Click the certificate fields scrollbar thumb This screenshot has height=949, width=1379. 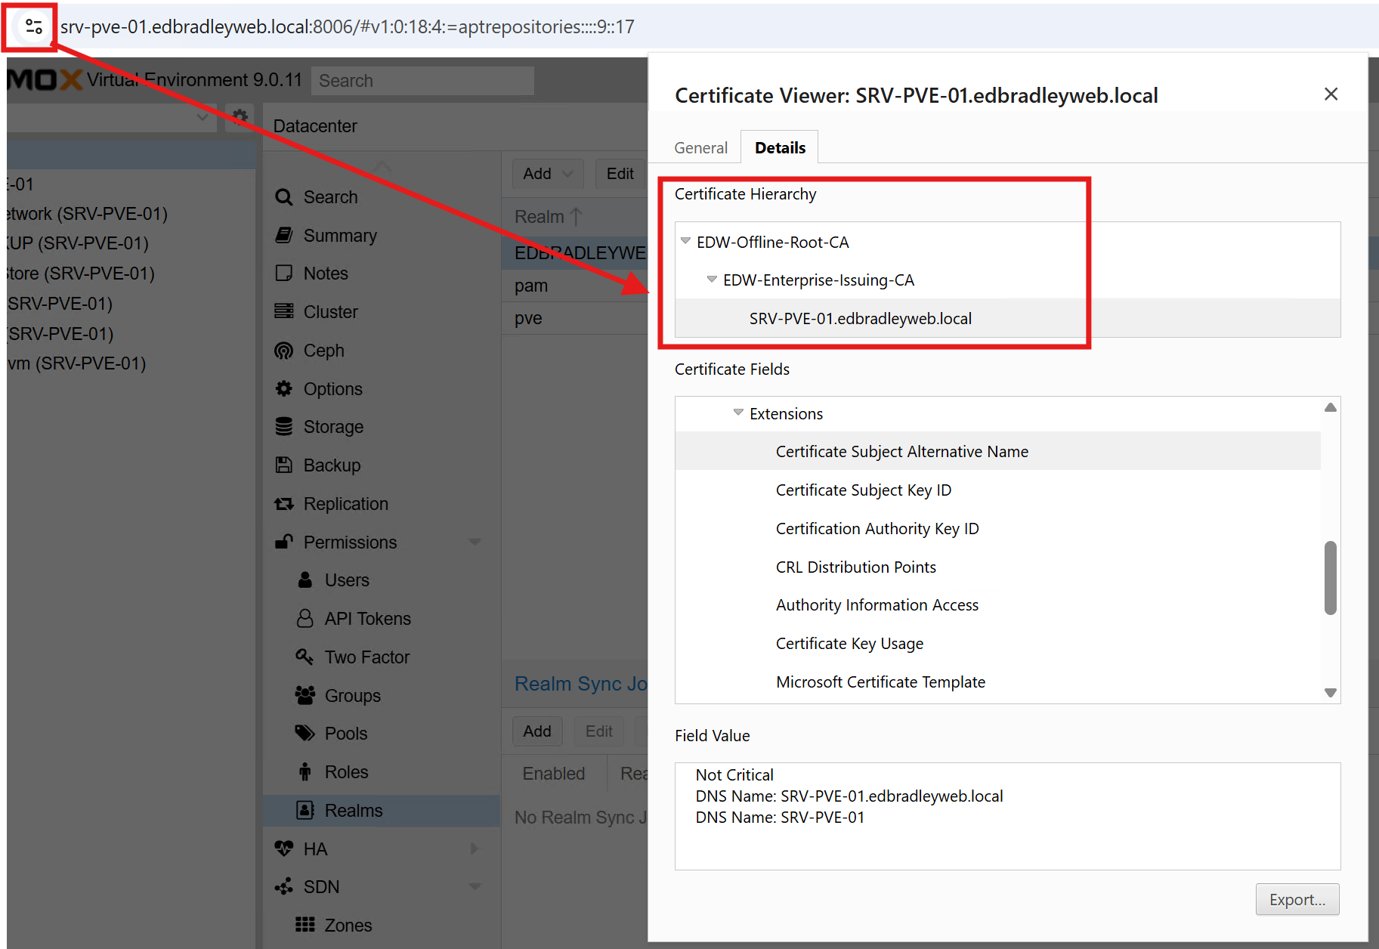[1330, 578]
